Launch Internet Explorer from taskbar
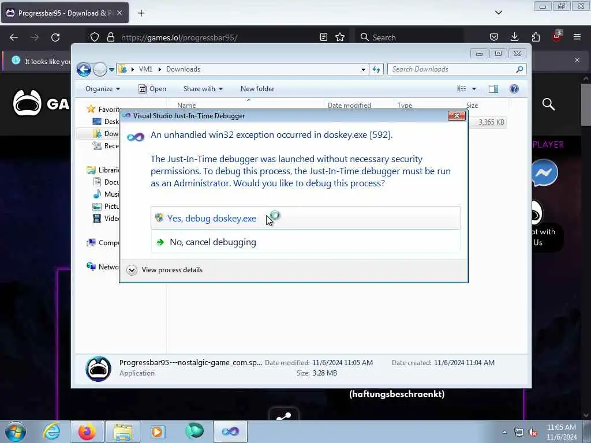 tap(51, 431)
